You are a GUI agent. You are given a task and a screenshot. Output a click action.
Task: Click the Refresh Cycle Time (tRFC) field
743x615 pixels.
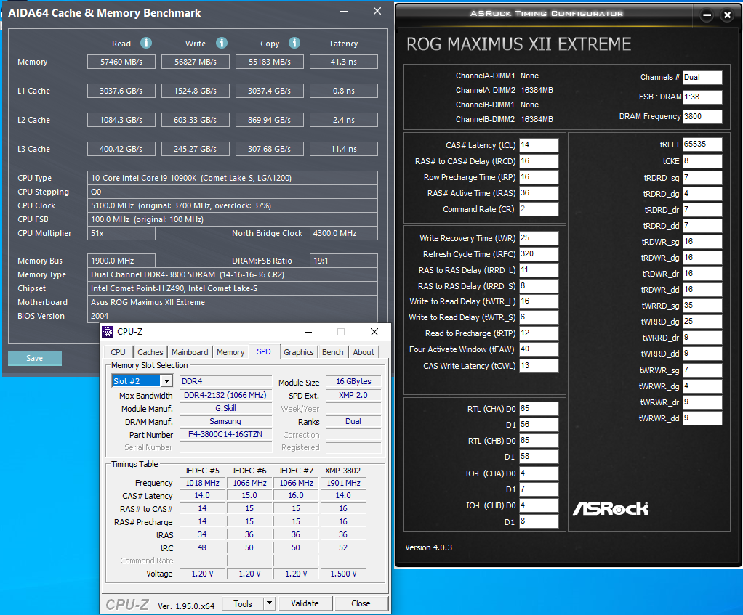[539, 254]
